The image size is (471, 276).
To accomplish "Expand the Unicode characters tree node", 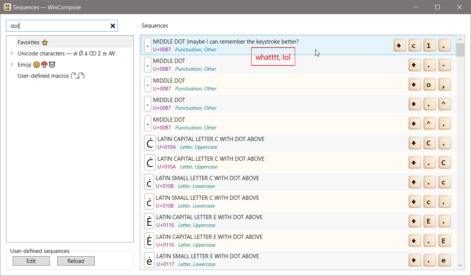I will (12, 53).
